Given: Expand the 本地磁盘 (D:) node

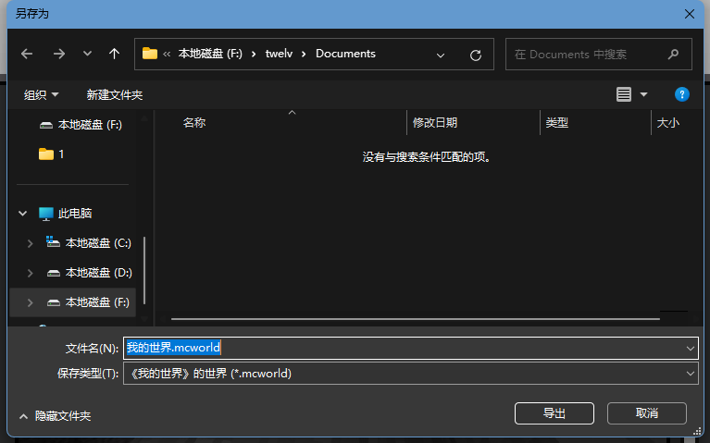Looking at the screenshot, I should click(30, 273).
